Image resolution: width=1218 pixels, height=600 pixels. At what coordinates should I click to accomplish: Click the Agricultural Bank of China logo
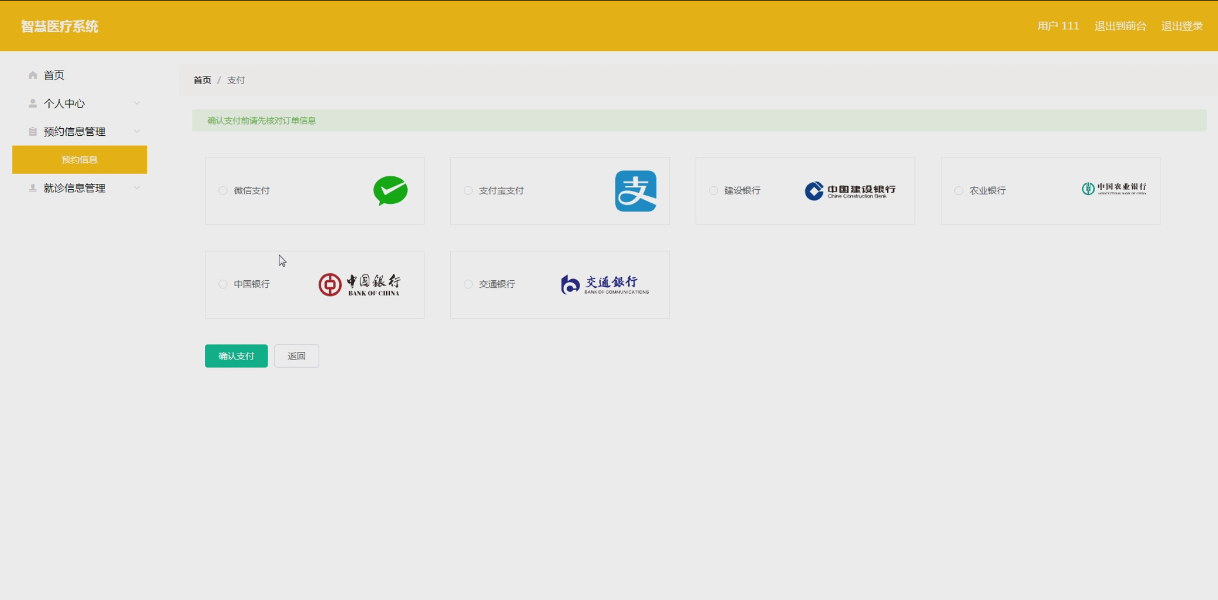click(1113, 189)
